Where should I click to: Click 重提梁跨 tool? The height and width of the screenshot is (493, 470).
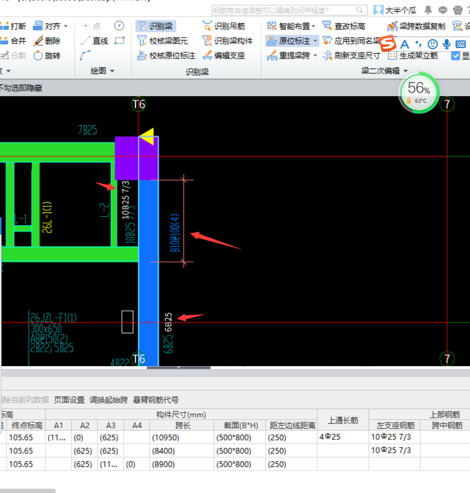(x=289, y=56)
